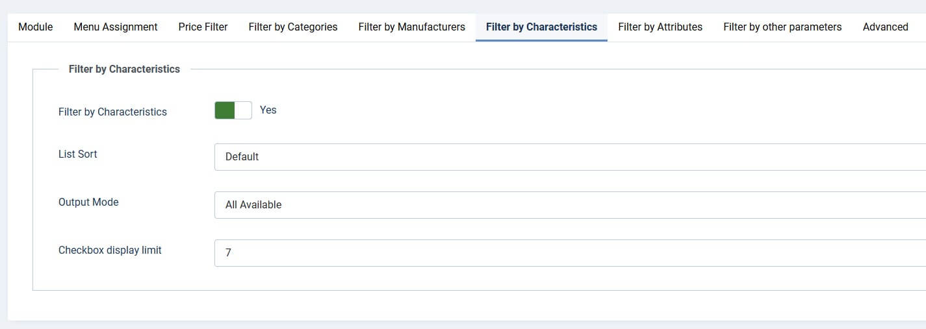Switch to the Filter by Attributes tab
926x329 pixels.
(x=660, y=27)
